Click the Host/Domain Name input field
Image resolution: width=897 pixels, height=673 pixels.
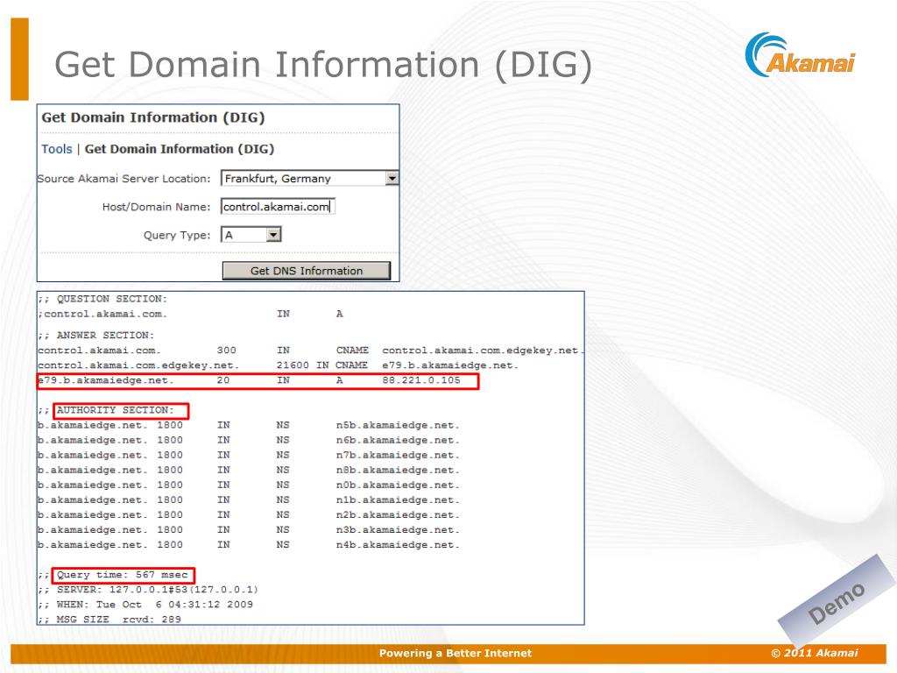coord(278,207)
